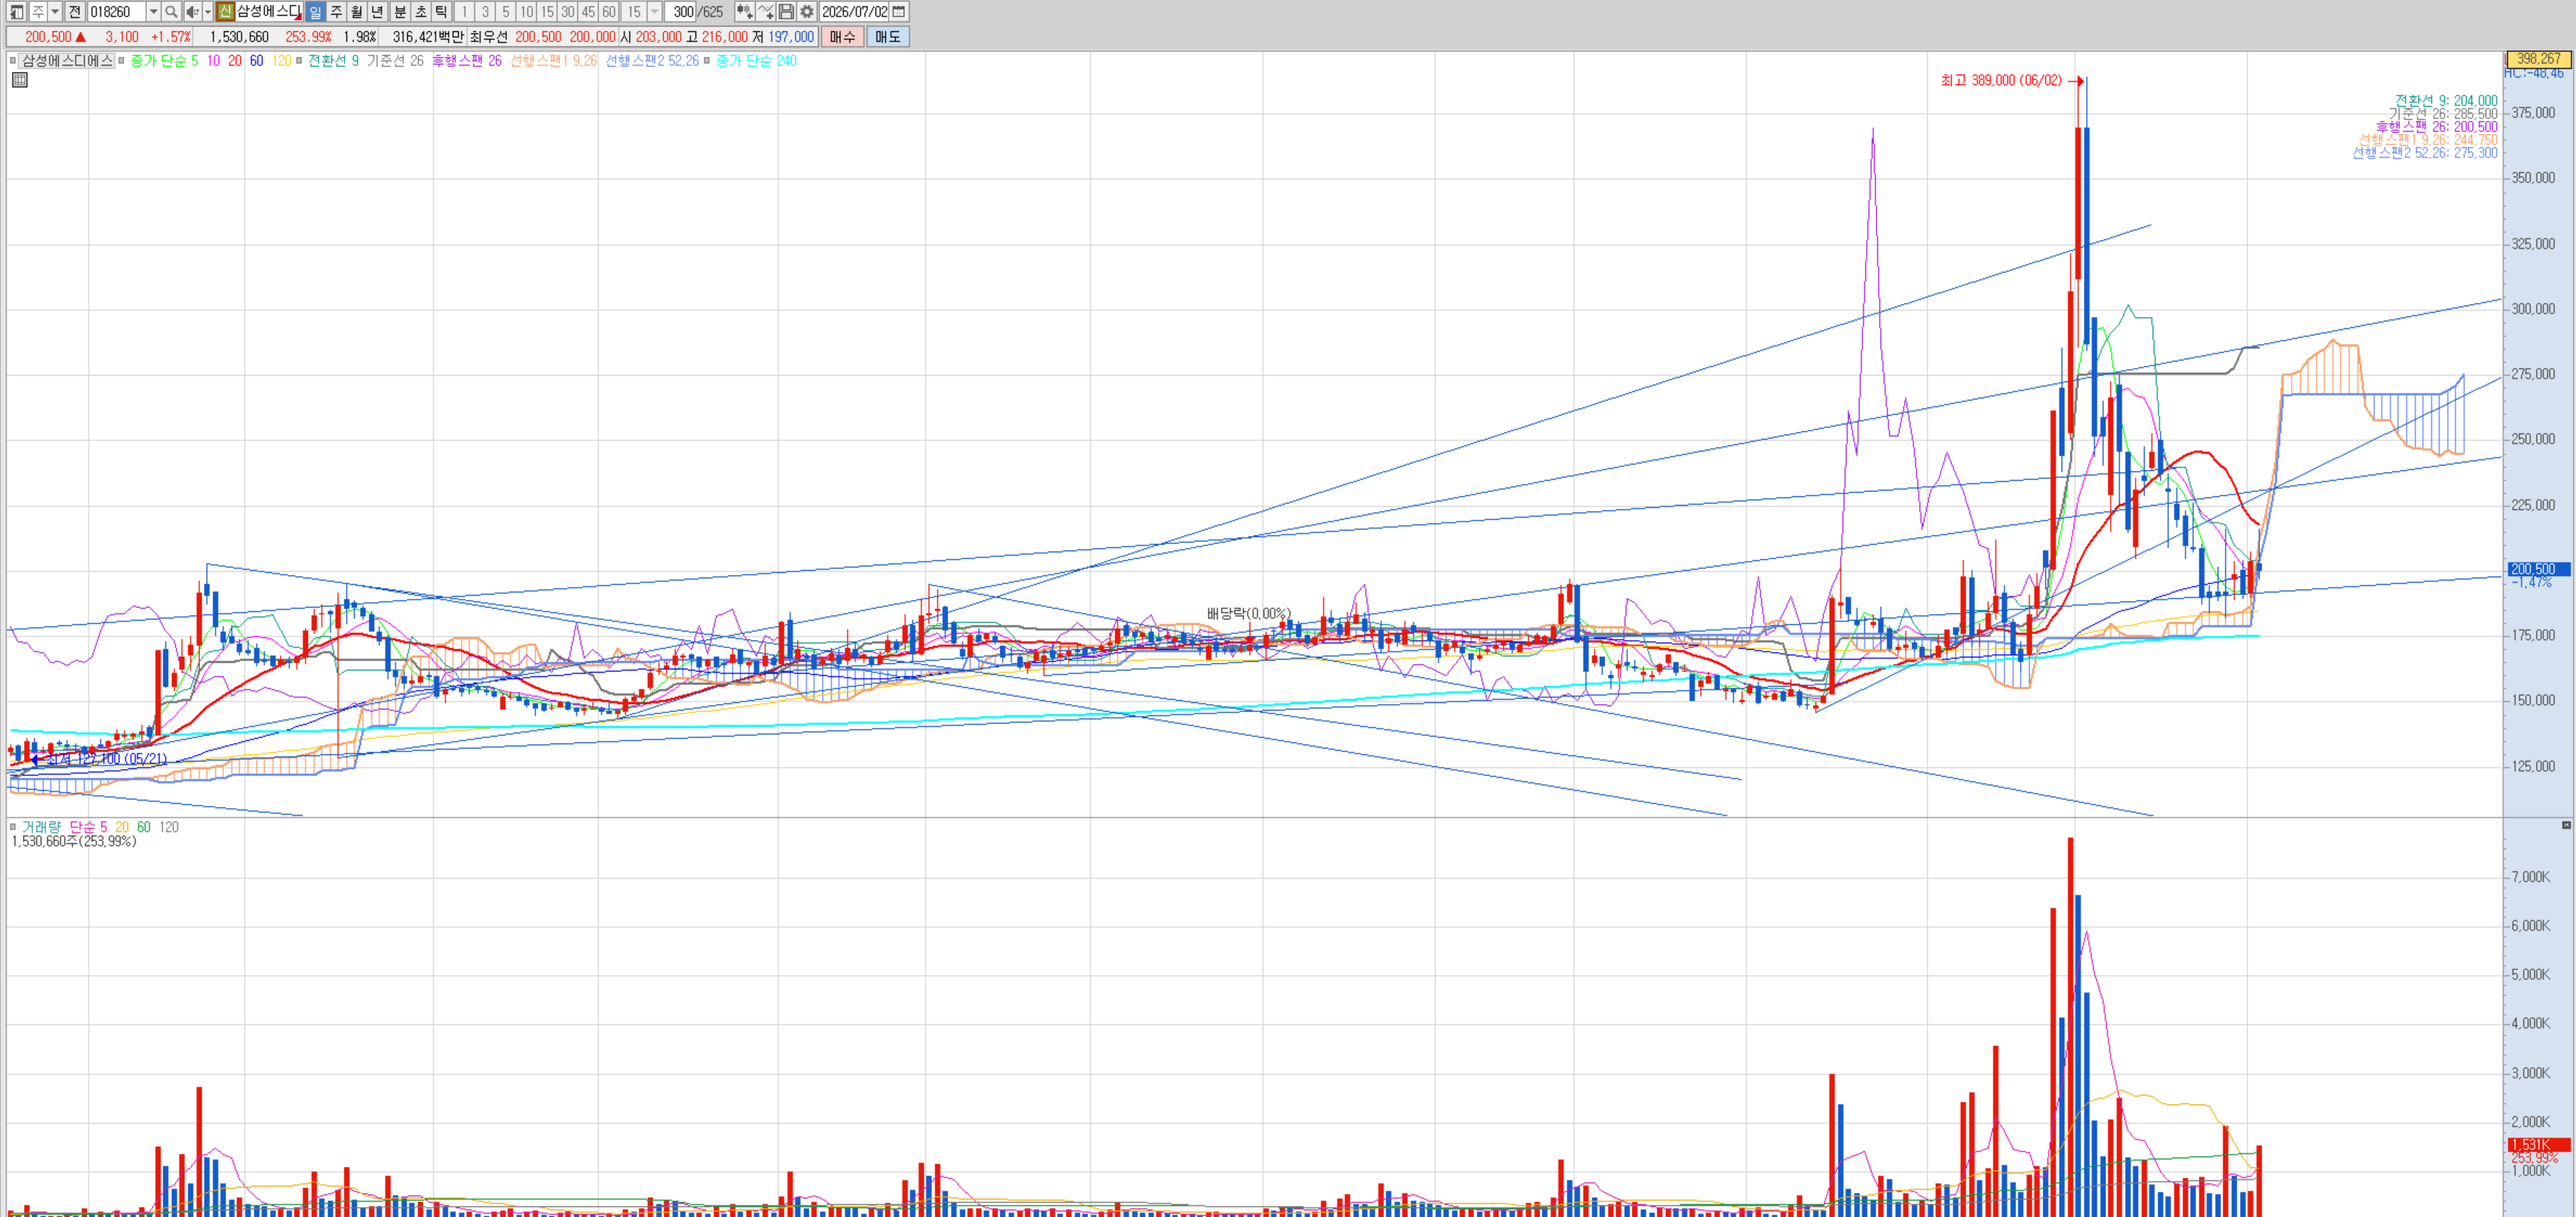This screenshot has height=1217, width=2576.
Task: Click the stock code field showing 018260
Action: click(x=116, y=12)
